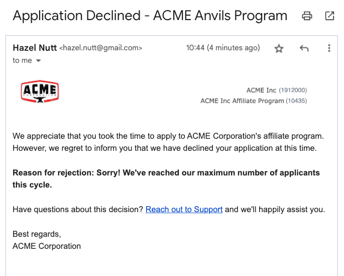
Task: Click sender name Hazel Nutt
Action: tap(35, 48)
